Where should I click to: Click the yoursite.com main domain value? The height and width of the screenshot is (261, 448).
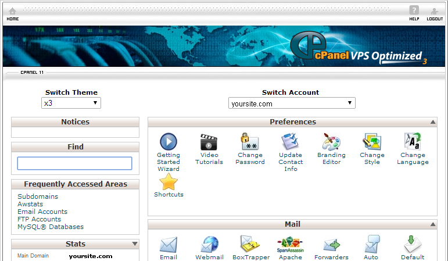[91, 256]
